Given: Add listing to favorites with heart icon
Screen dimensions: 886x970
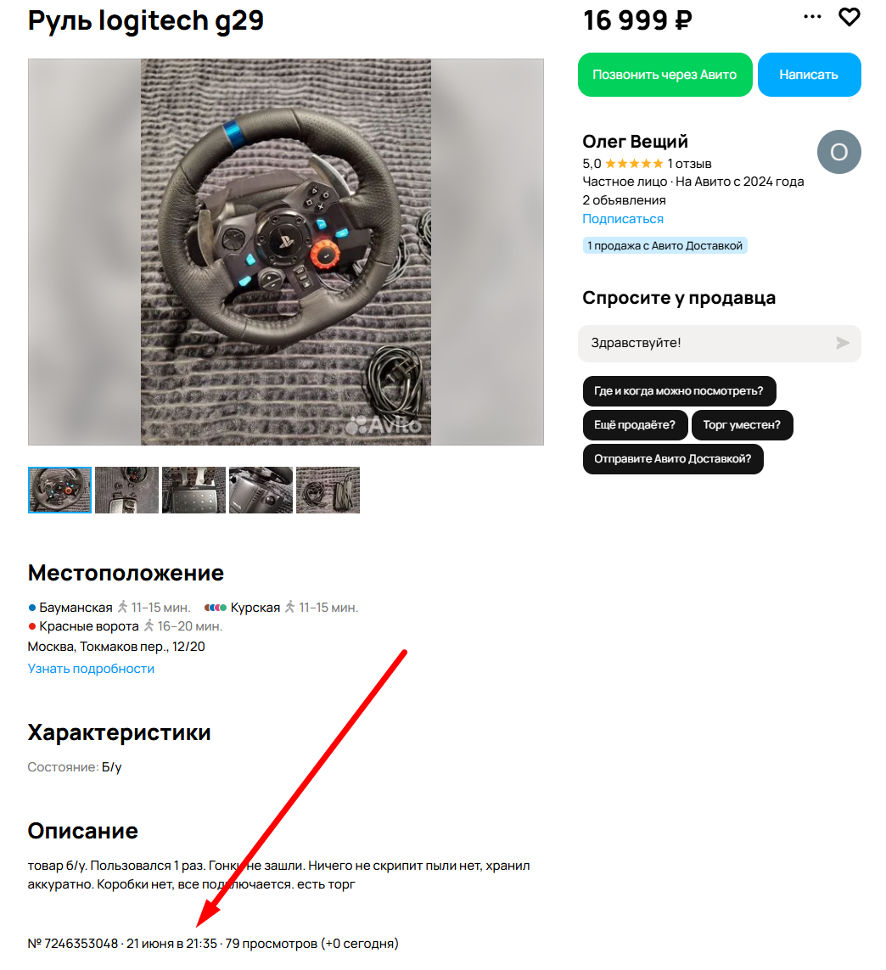Looking at the screenshot, I should point(849,17).
